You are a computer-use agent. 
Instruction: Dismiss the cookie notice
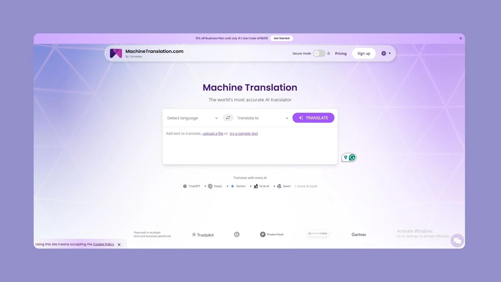click(x=119, y=245)
